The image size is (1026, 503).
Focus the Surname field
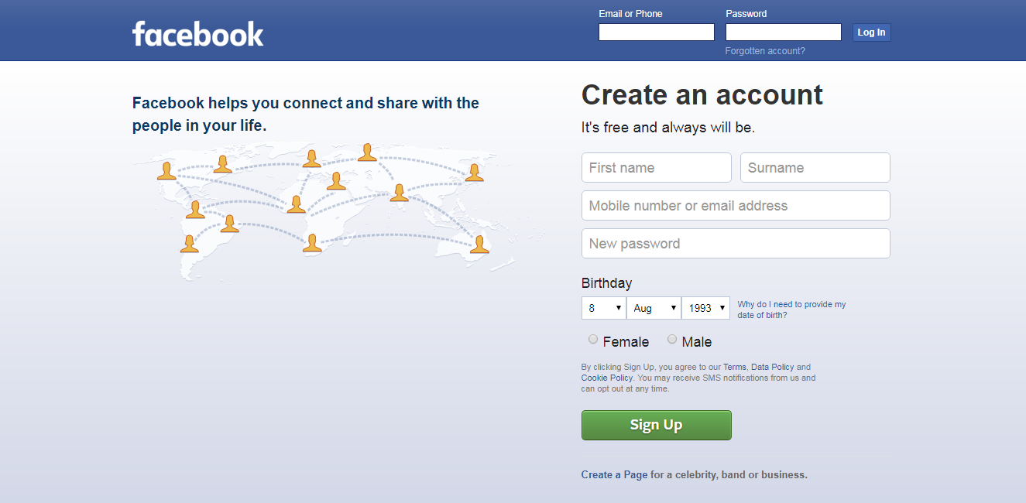click(x=815, y=167)
